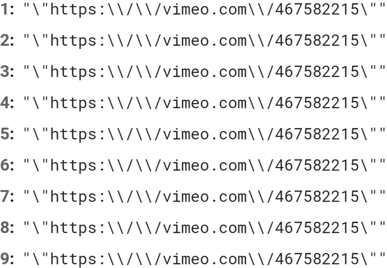Click the key label 3
The width and height of the screenshot is (387, 268).
[7, 72]
